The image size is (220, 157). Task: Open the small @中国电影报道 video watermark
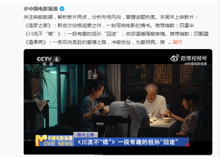(x=196, y=64)
